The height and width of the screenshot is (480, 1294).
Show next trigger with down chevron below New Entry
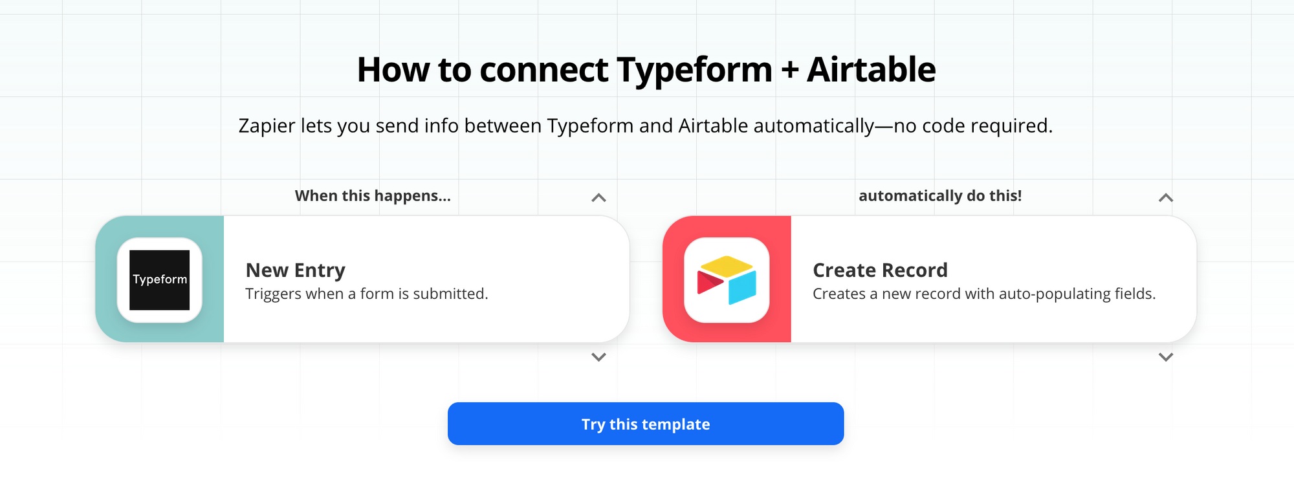pyautogui.click(x=598, y=357)
